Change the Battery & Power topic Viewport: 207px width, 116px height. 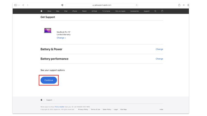pyautogui.click(x=159, y=49)
